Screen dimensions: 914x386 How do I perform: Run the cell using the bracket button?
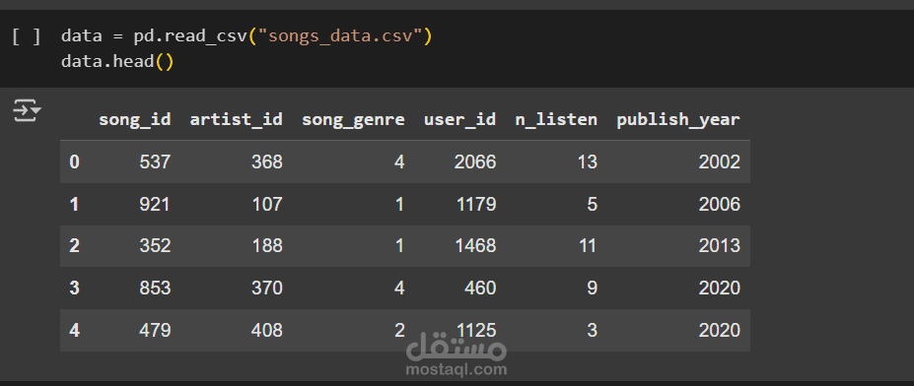pos(27,36)
